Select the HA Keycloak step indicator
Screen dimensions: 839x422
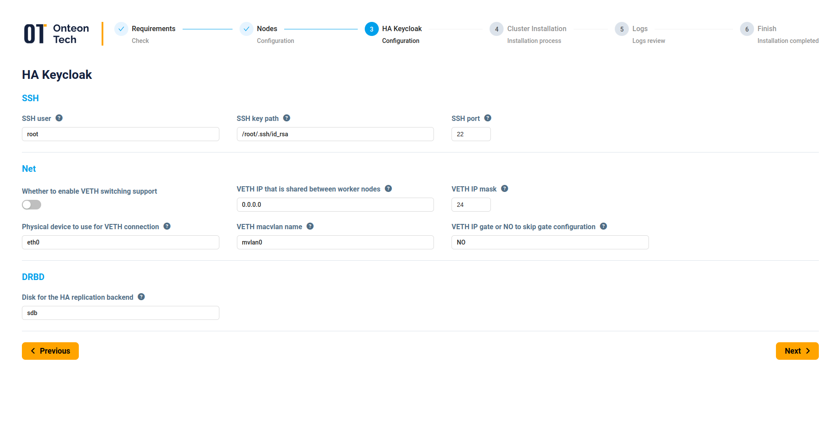(372, 29)
